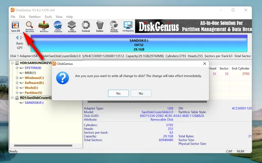Click the RD1 SanDisk drive icon
The height and width of the screenshot is (163, 262).
17,98
